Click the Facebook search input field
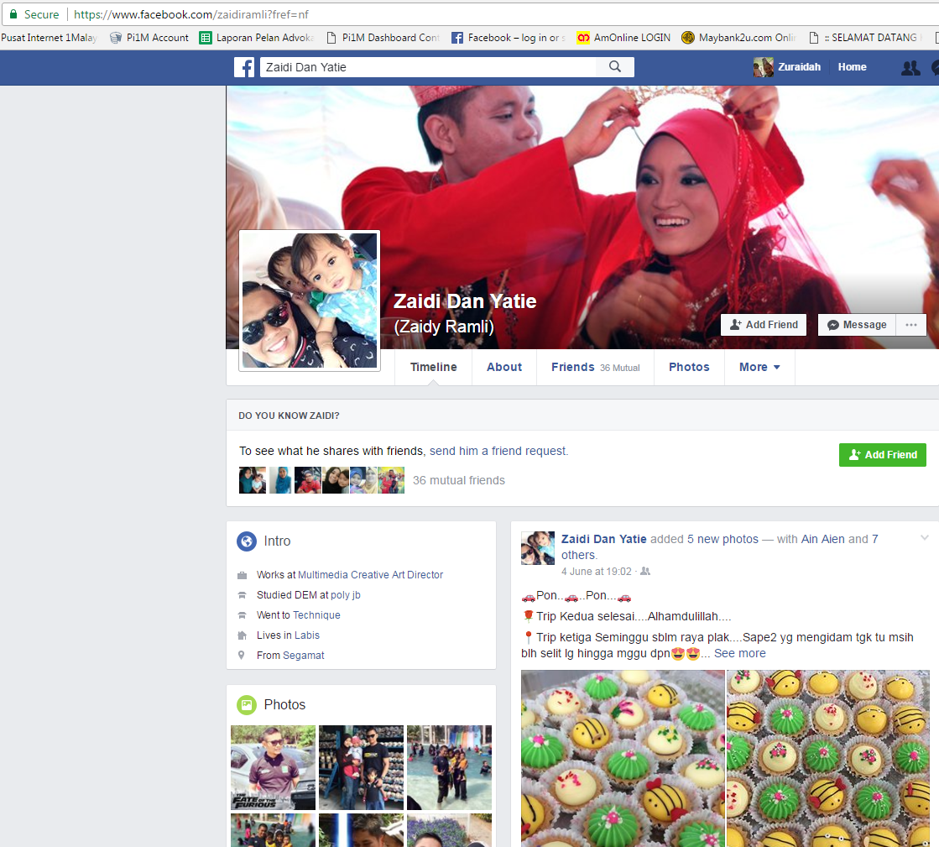The width and height of the screenshot is (939, 847). 428,67
